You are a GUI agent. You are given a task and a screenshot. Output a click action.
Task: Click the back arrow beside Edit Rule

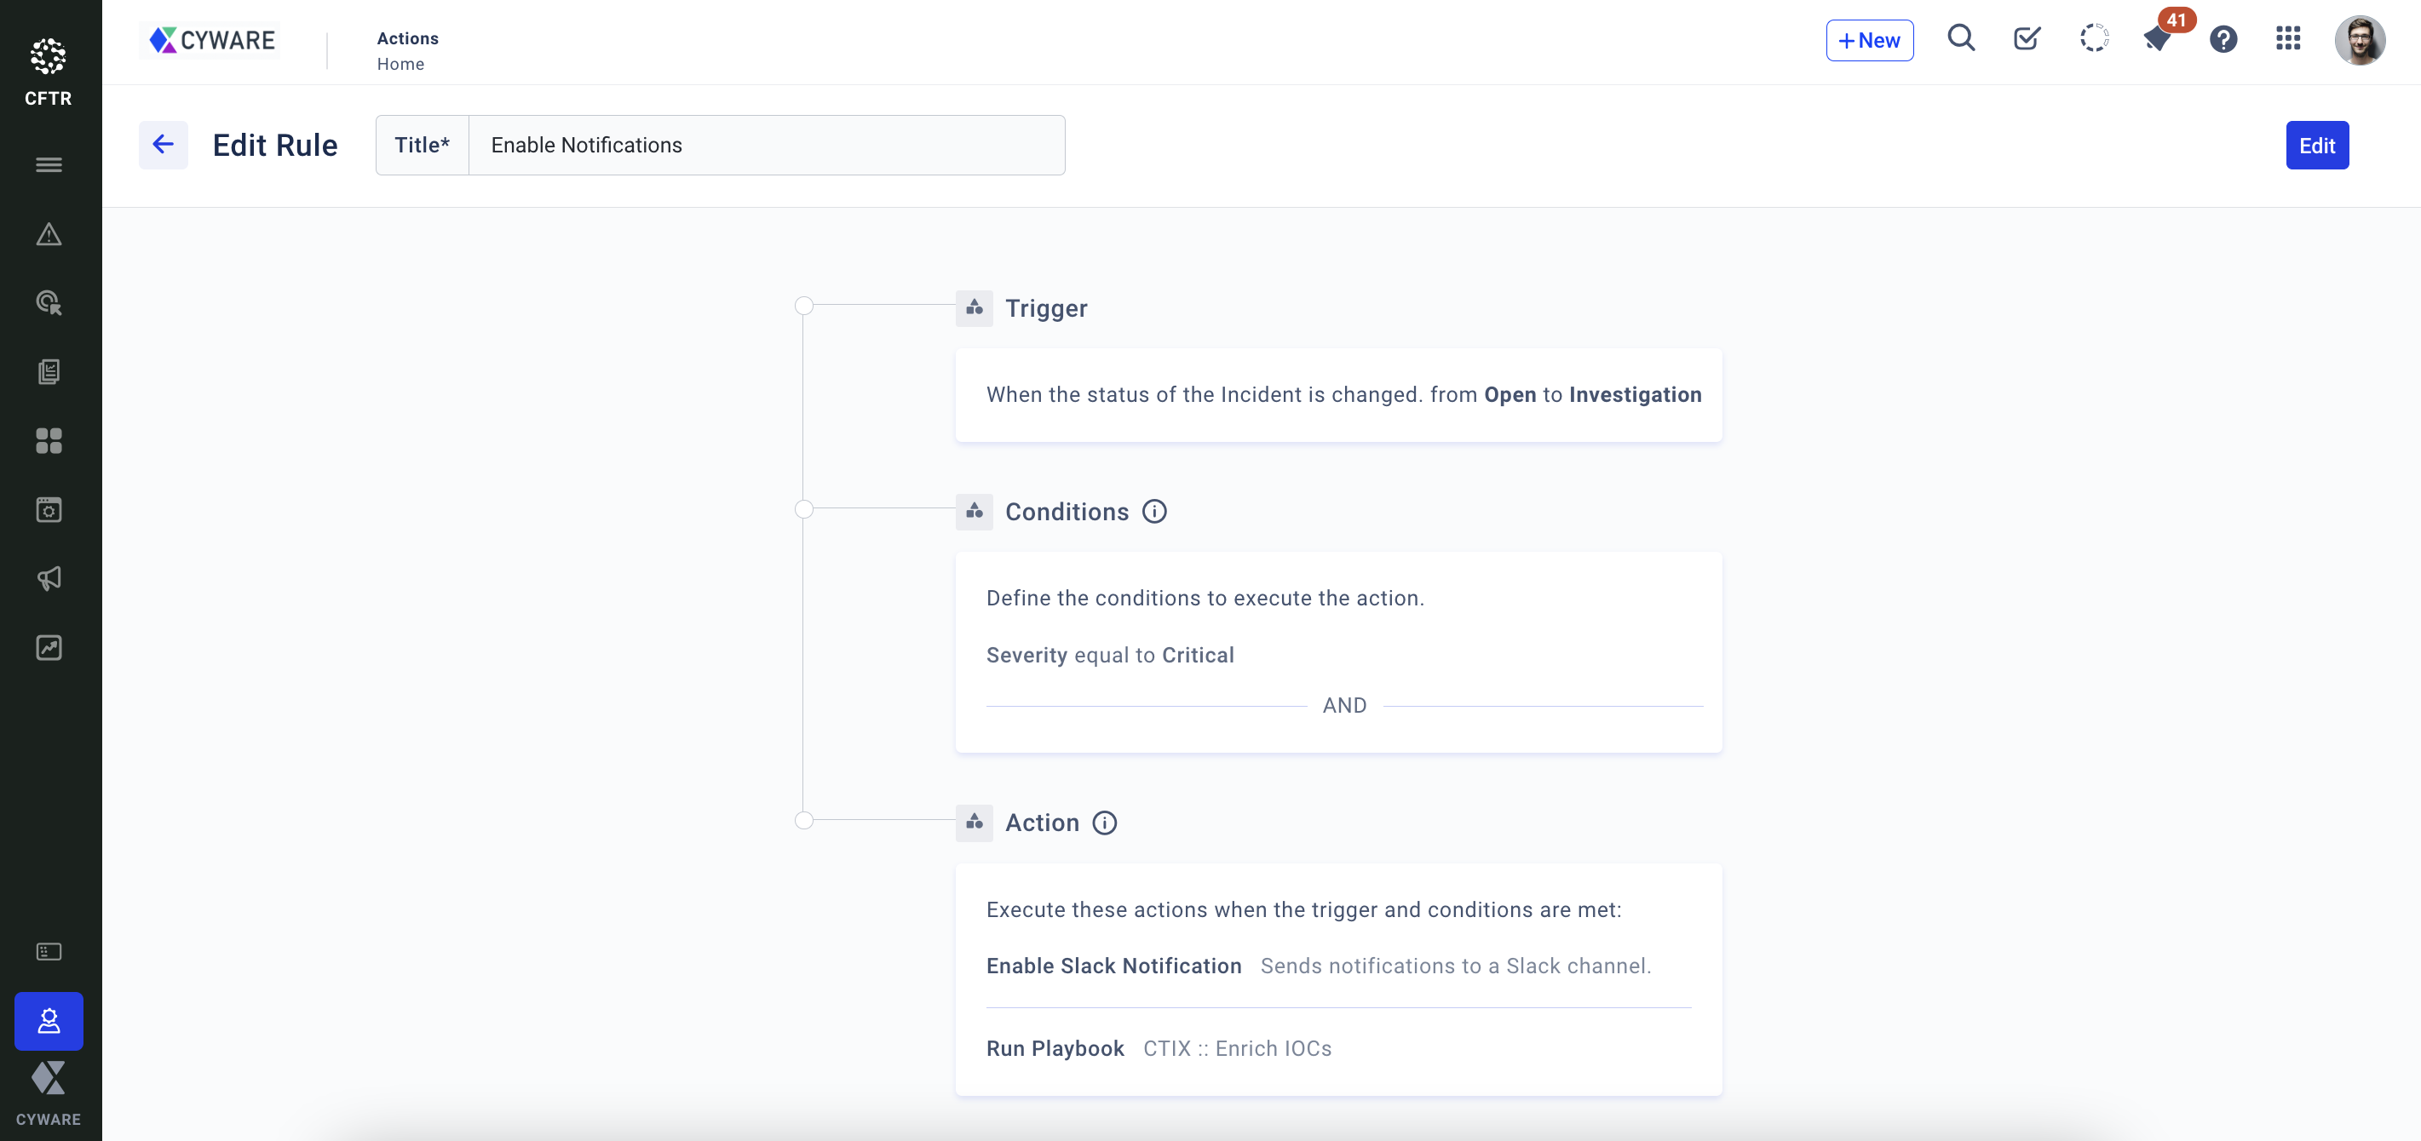pos(163,145)
